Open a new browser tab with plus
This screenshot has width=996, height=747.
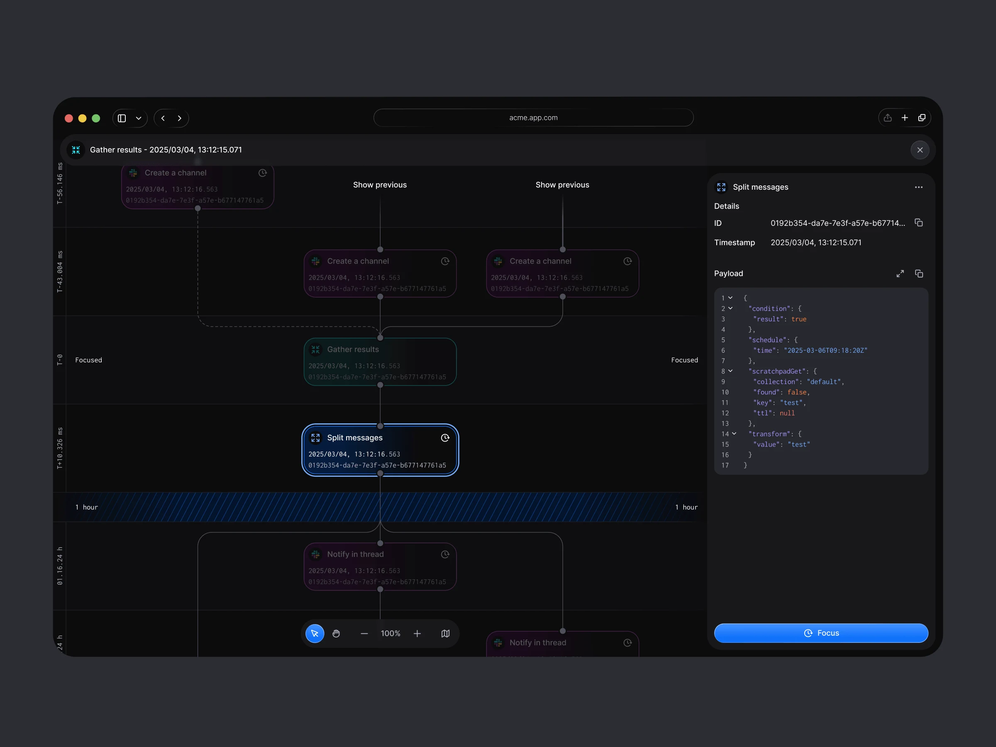pyautogui.click(x=905, y=118)
